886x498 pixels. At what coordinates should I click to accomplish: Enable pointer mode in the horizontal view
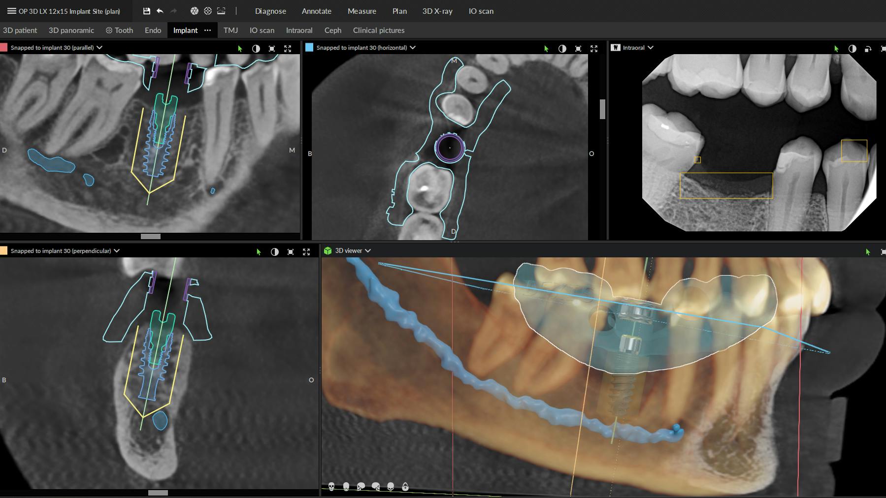(x=546, y=49)
